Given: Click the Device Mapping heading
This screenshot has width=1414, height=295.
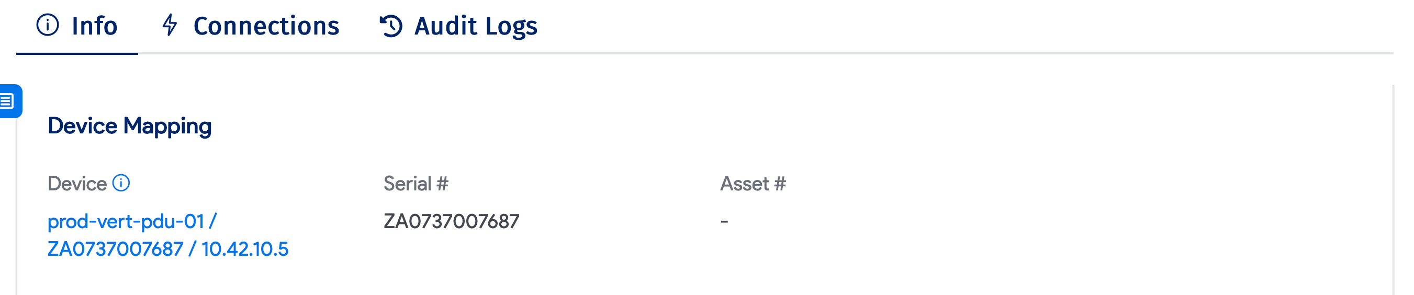Looking at the screenshot, I should [130, 126].
